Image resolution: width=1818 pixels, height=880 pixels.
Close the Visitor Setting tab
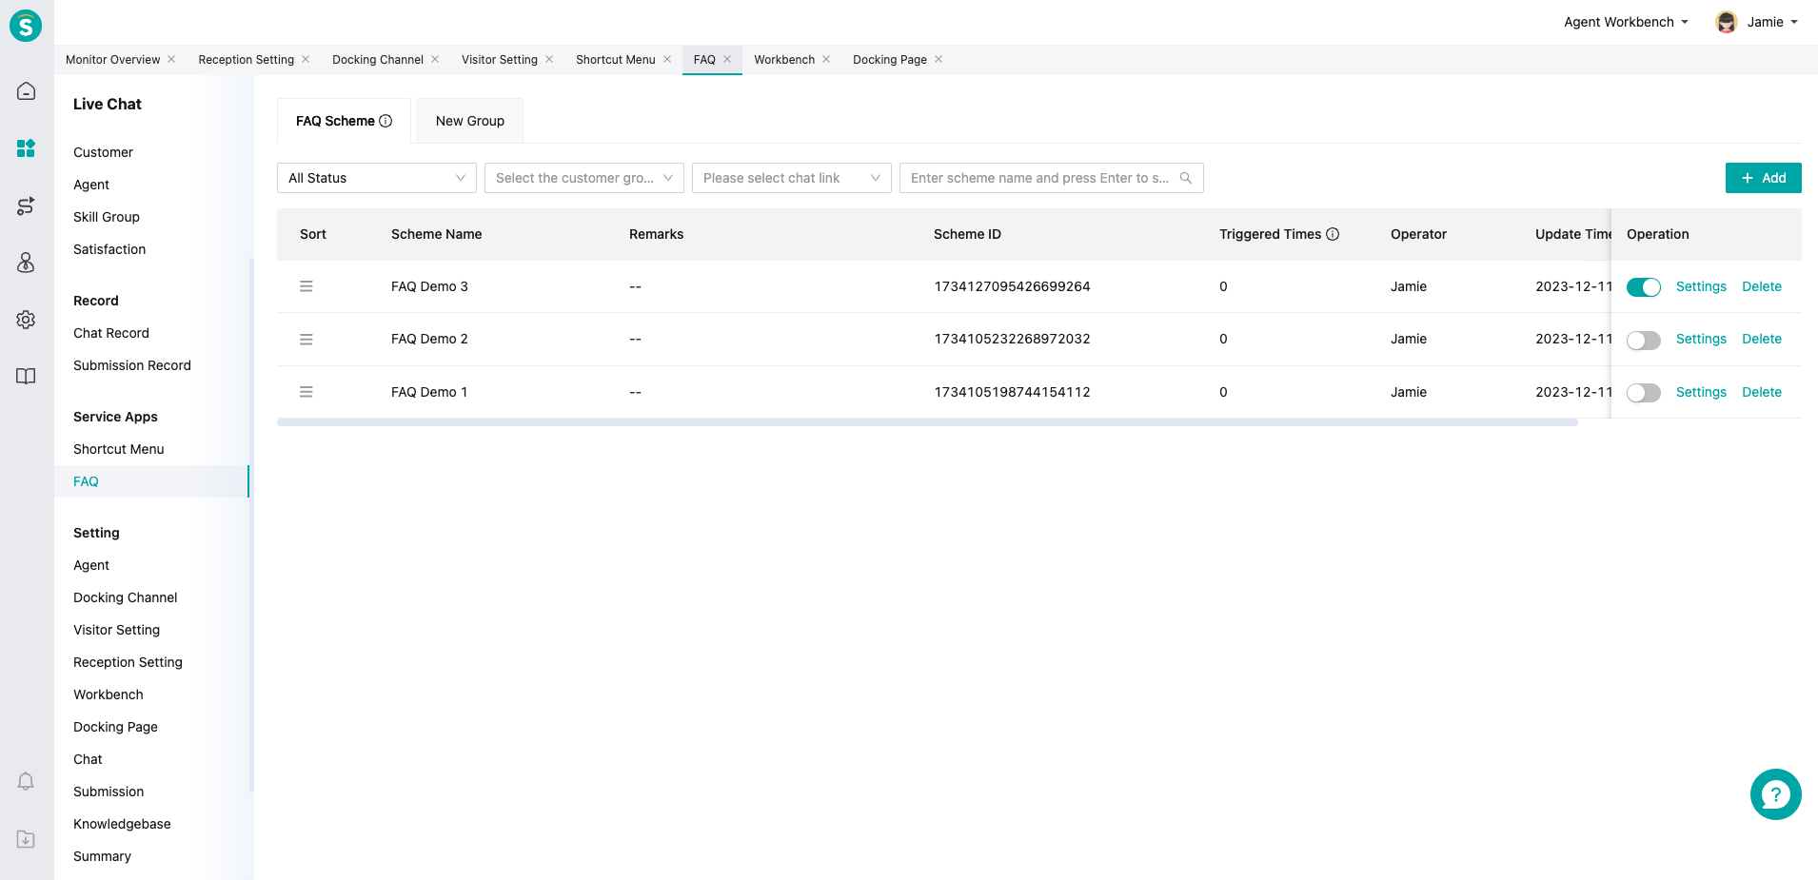coord(549,59)
